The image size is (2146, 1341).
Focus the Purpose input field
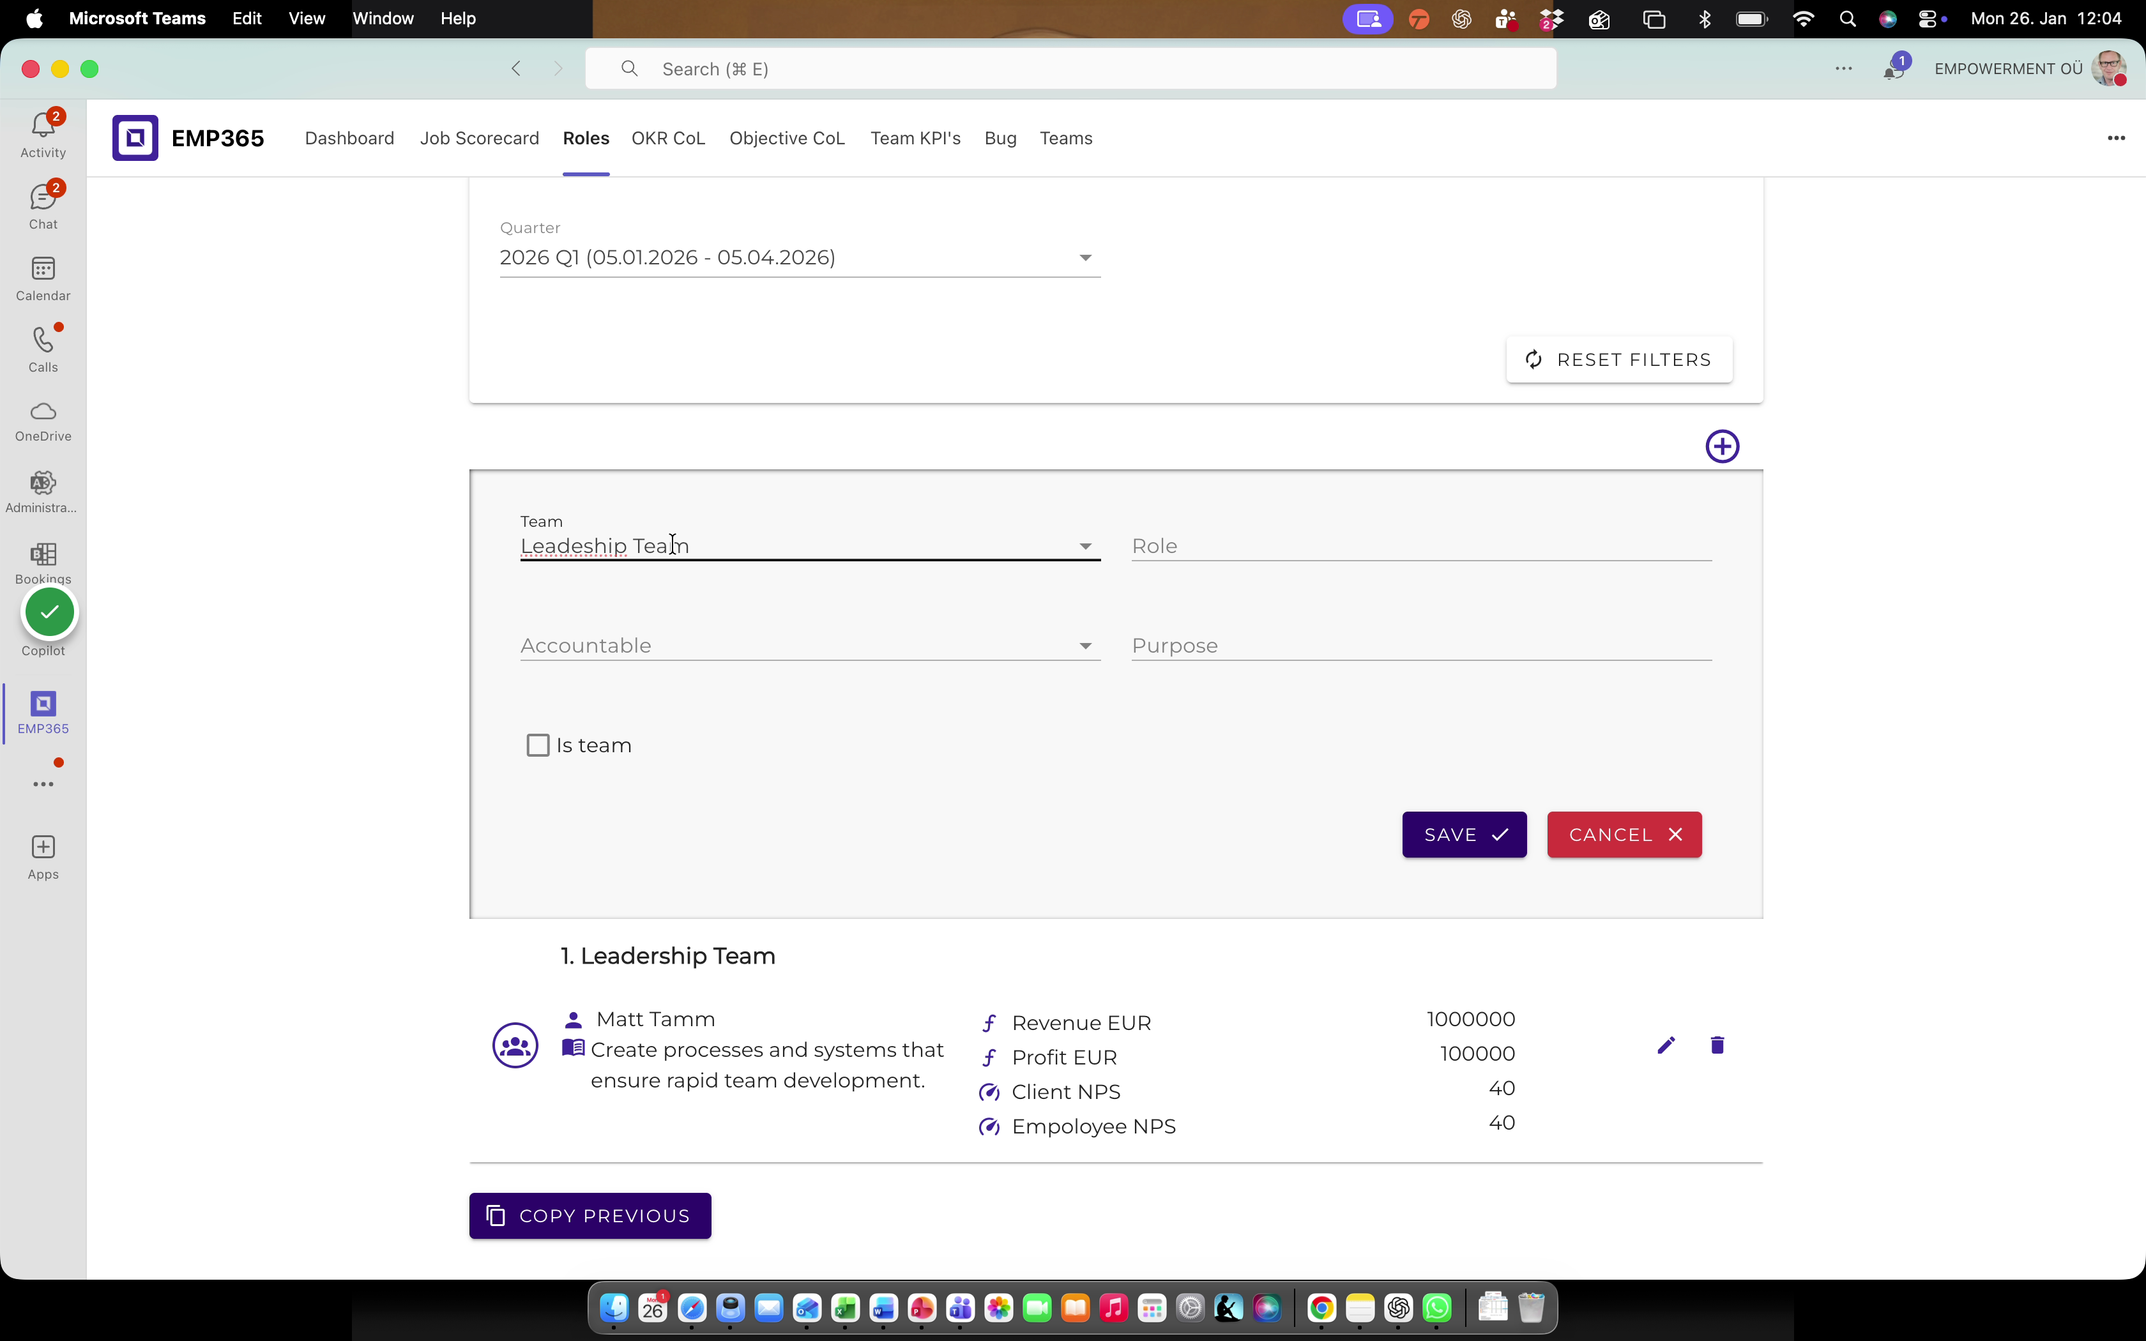[1422, 646]
